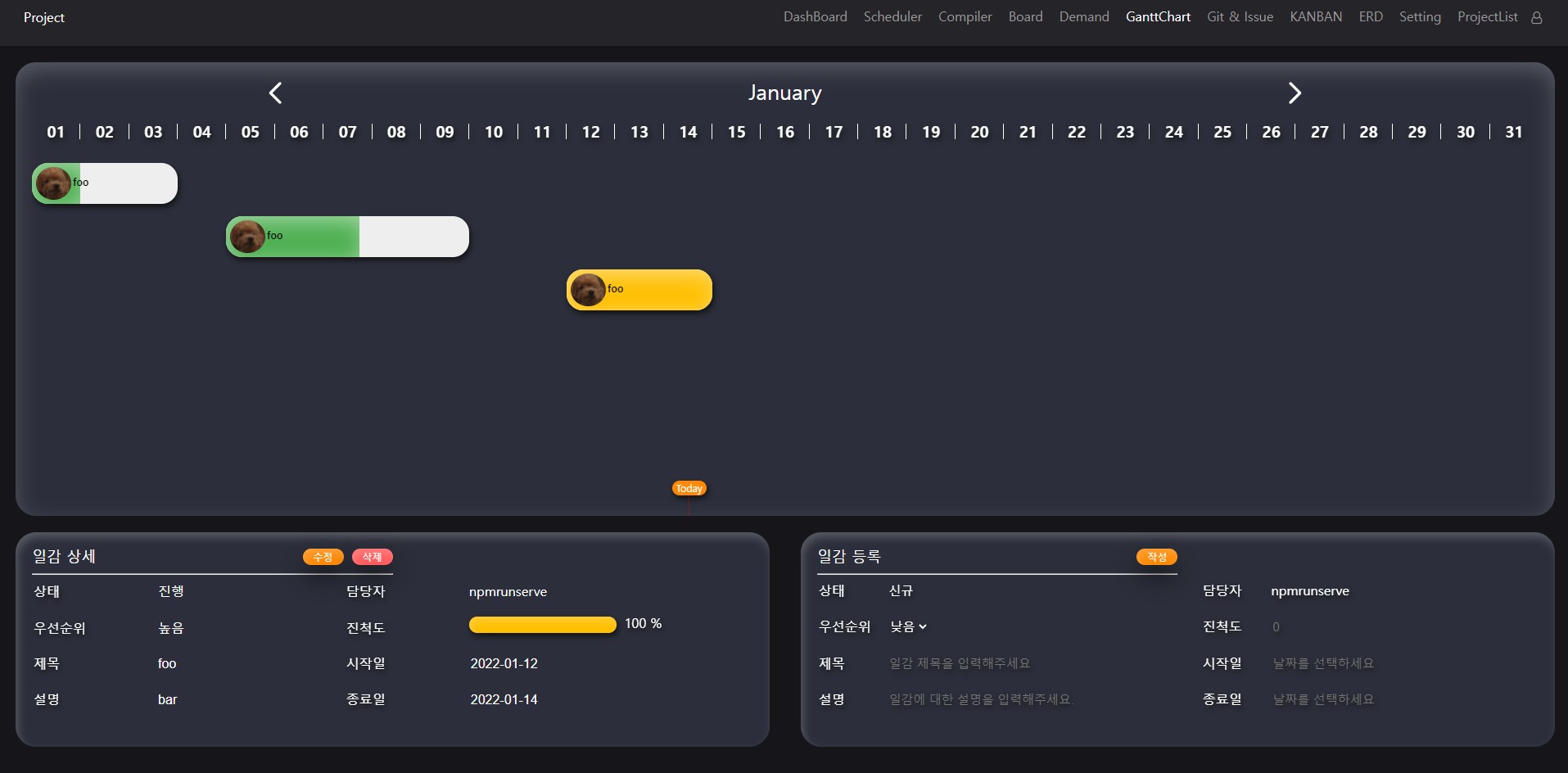This screenshot has width=1568, height=773.
Task: Open the Scheduler page from the navigation
Action: [x=892, y=16]
